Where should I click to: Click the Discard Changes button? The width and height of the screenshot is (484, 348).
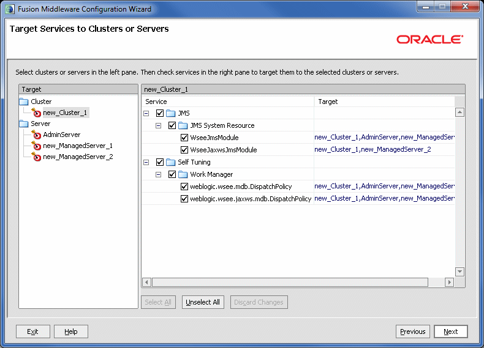259,302
